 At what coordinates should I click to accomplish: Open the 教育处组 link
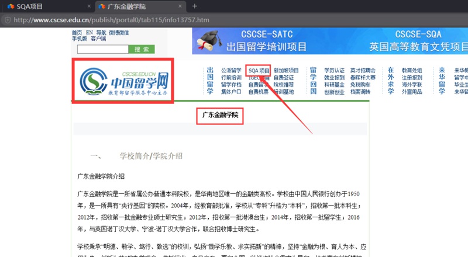coord(412,70)
